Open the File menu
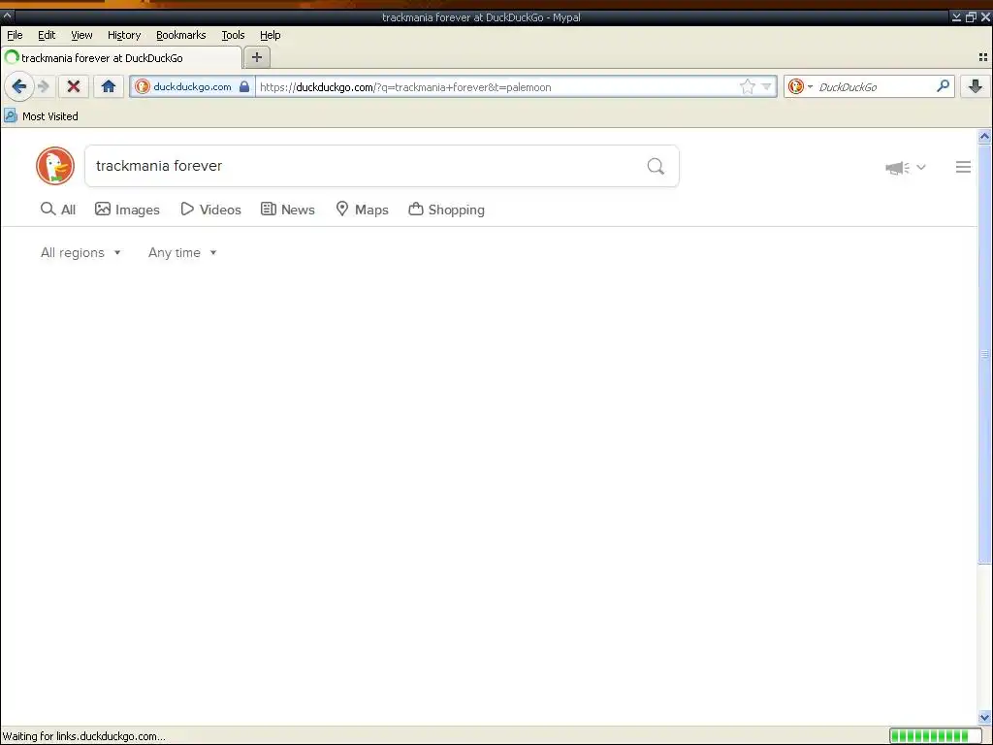 point(15,35)
